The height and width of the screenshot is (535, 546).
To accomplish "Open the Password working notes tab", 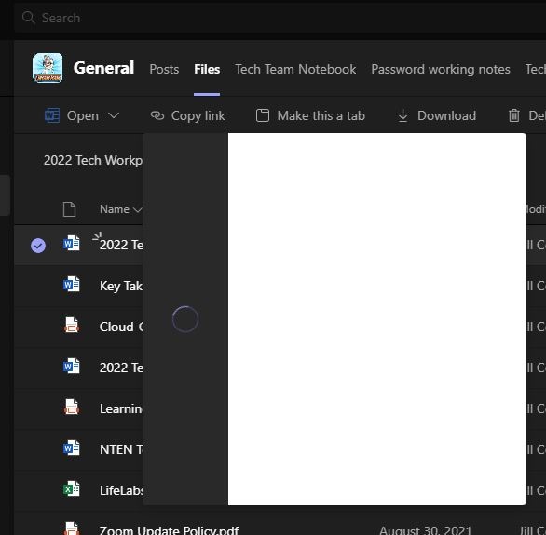I will point(441,69).
